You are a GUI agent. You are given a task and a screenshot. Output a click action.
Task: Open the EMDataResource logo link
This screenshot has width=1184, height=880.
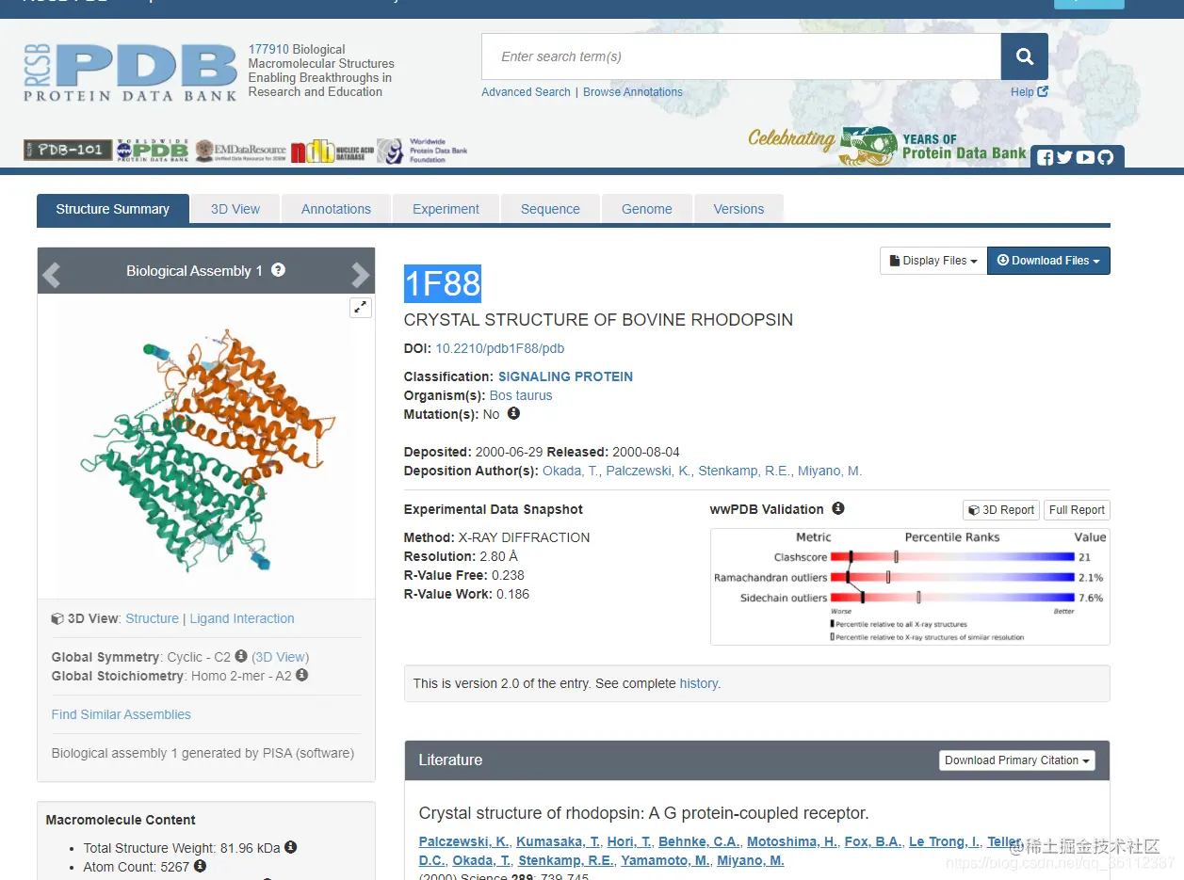click(x=240, y=151)
